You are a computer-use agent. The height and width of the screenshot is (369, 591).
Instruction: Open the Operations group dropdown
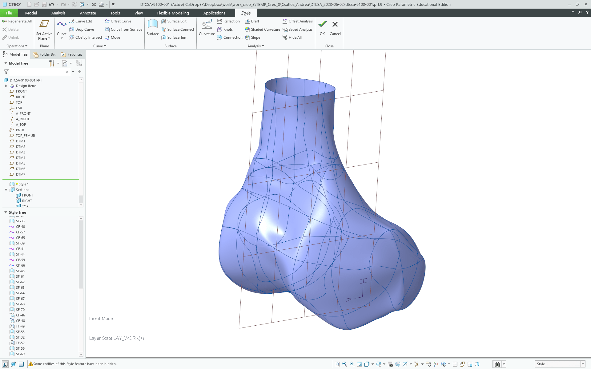pos(17,46)
